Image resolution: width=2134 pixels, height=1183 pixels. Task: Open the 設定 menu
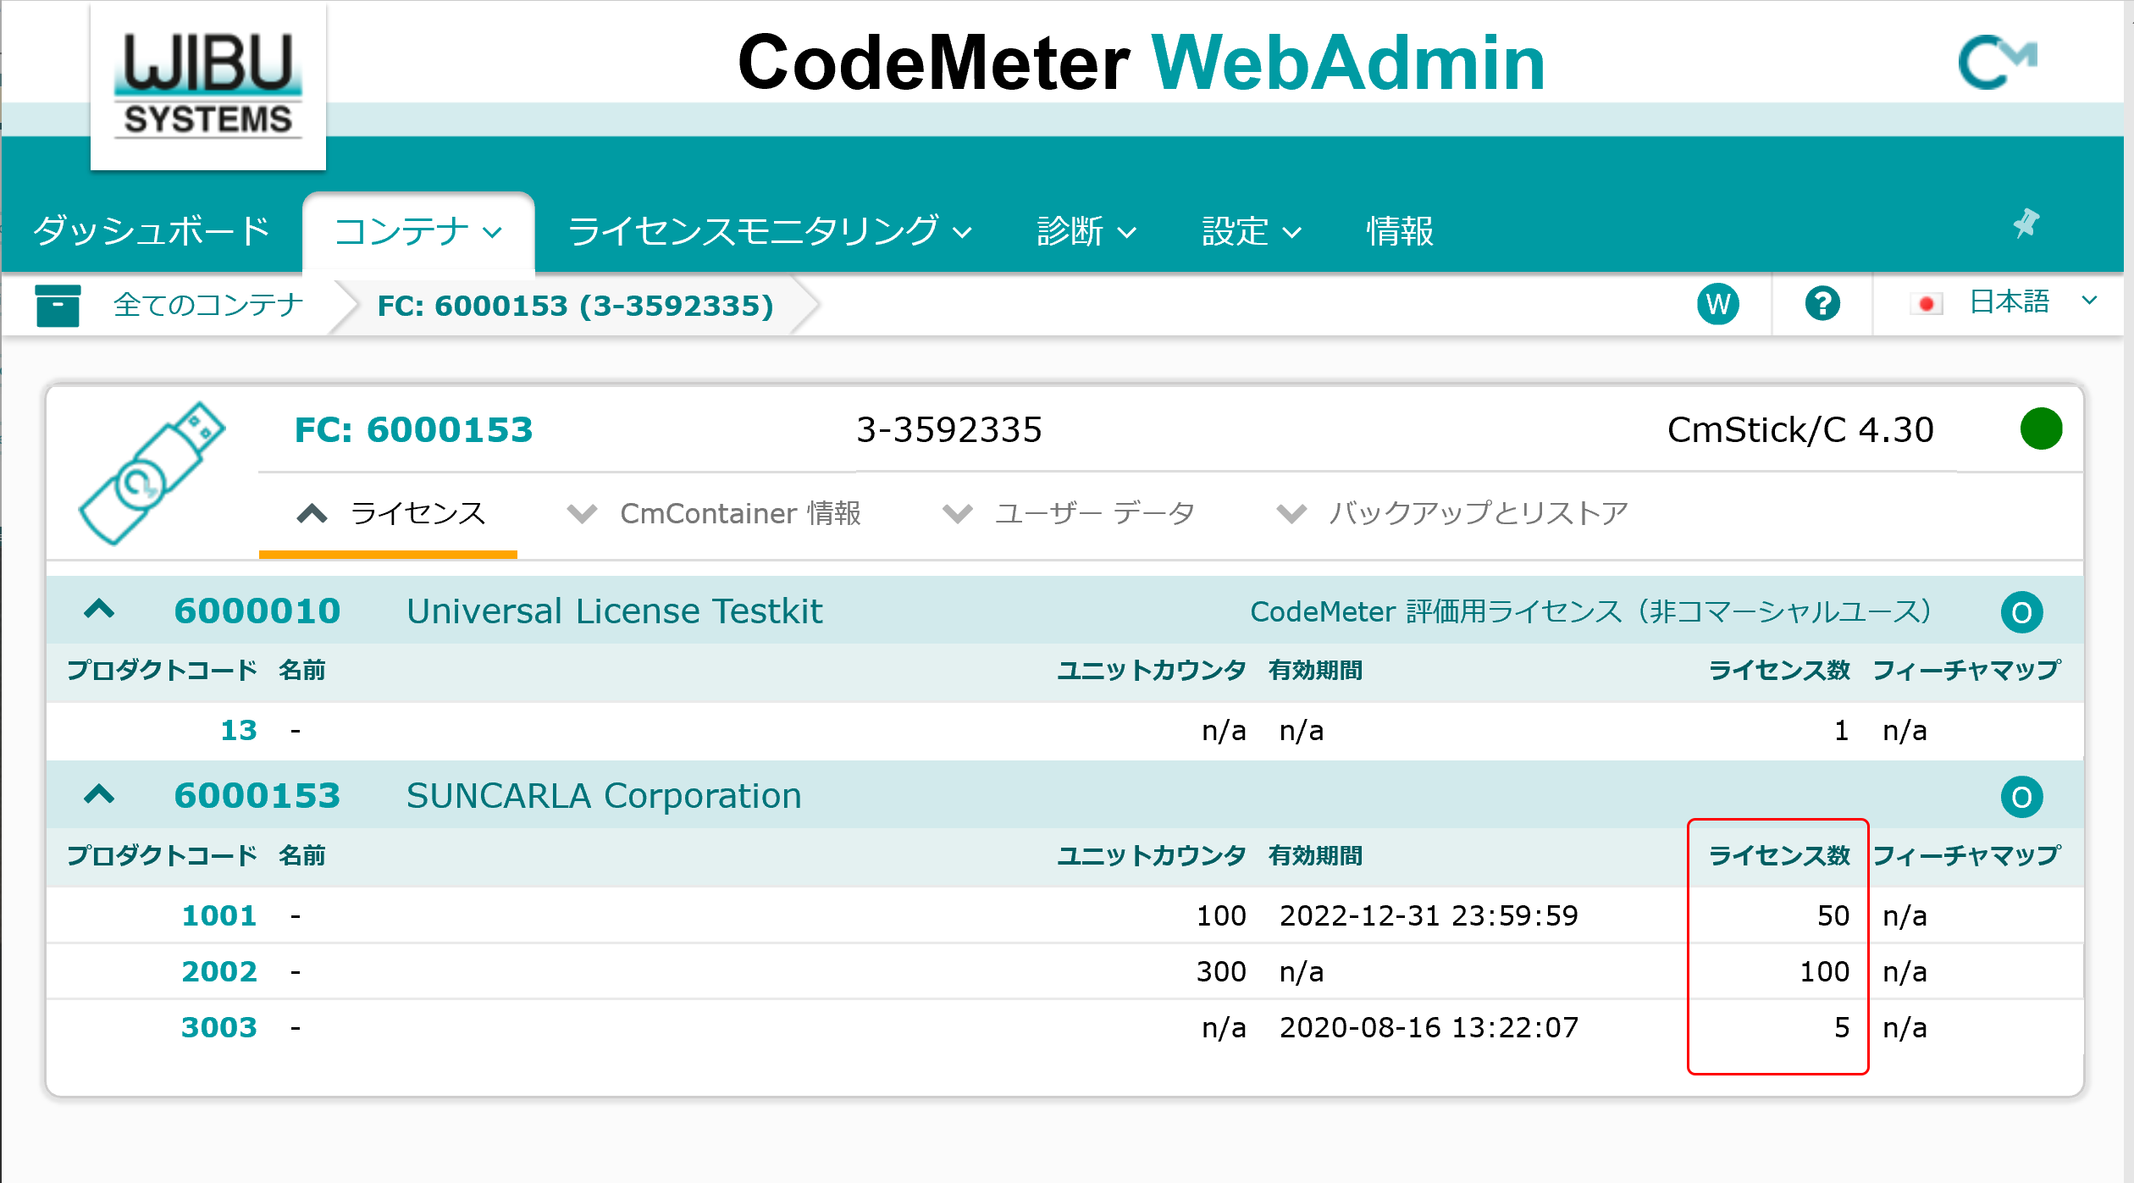click(1251, 231)
